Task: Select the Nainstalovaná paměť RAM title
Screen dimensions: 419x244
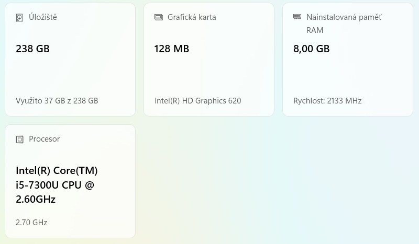Action: click(x=344, y=24)
